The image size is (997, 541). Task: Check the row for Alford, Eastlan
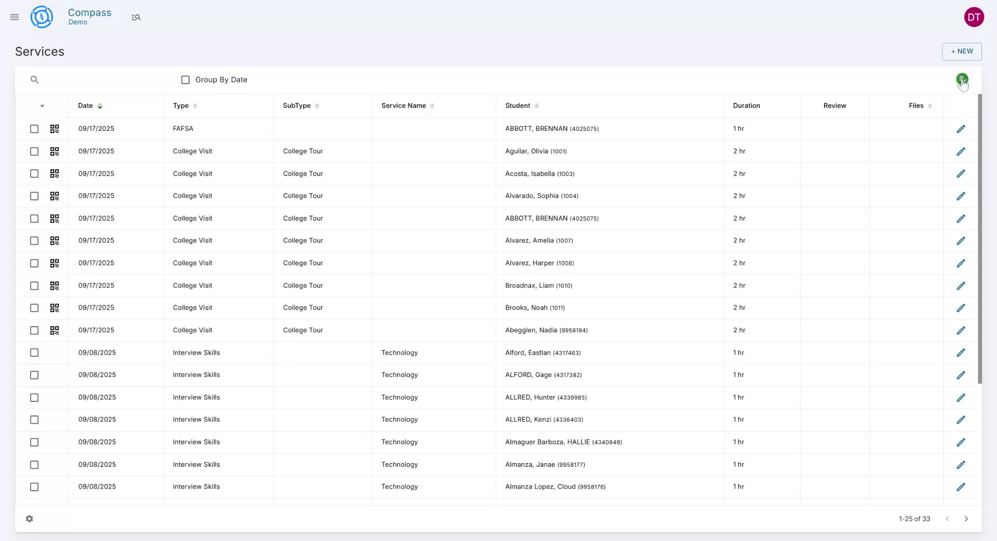point(34,353)
